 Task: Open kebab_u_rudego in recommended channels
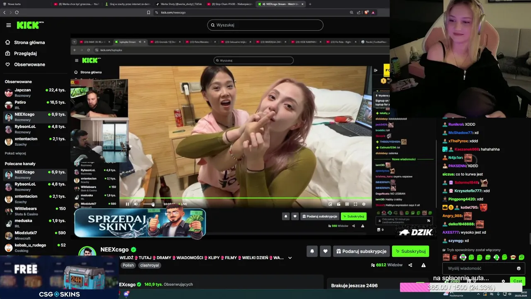(35, 248)
